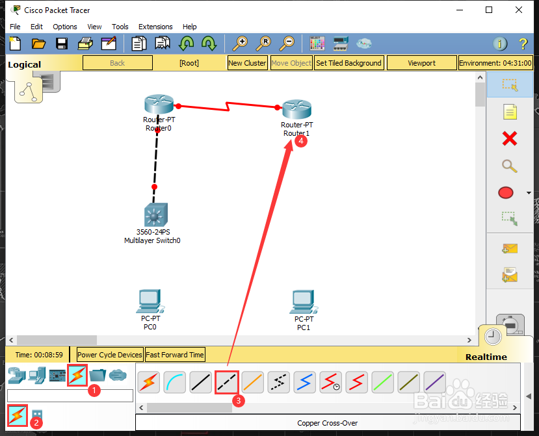Click the Zoom In magnifier
Screen dimensions: 539x436
[240, 44]
